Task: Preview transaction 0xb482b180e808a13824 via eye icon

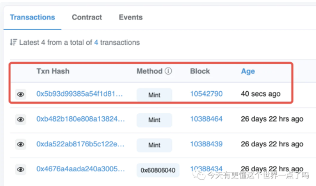Action: 20,120
